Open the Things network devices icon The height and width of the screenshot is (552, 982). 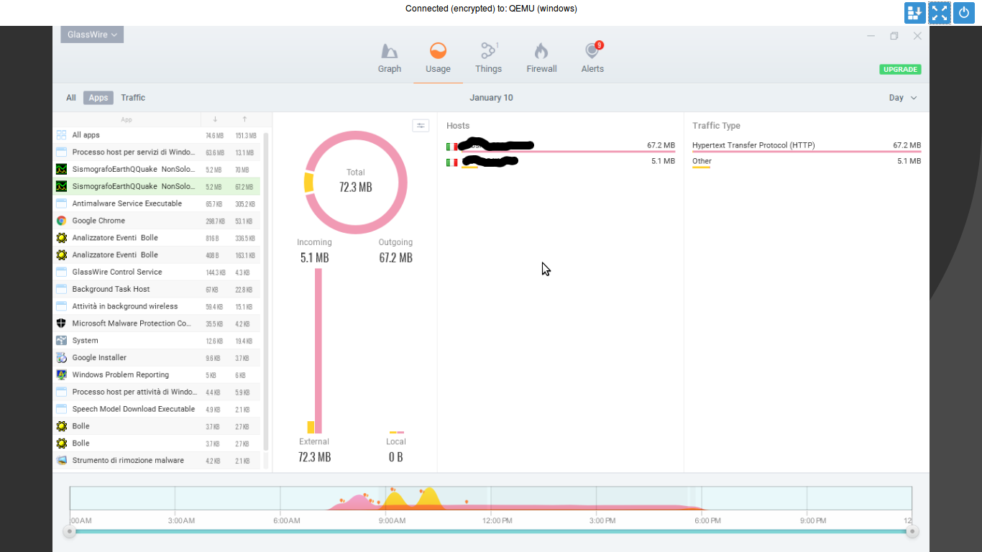(x=489, y=50)
